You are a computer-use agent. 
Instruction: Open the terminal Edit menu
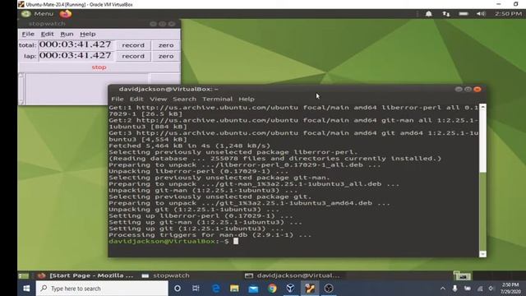point(136,99)
